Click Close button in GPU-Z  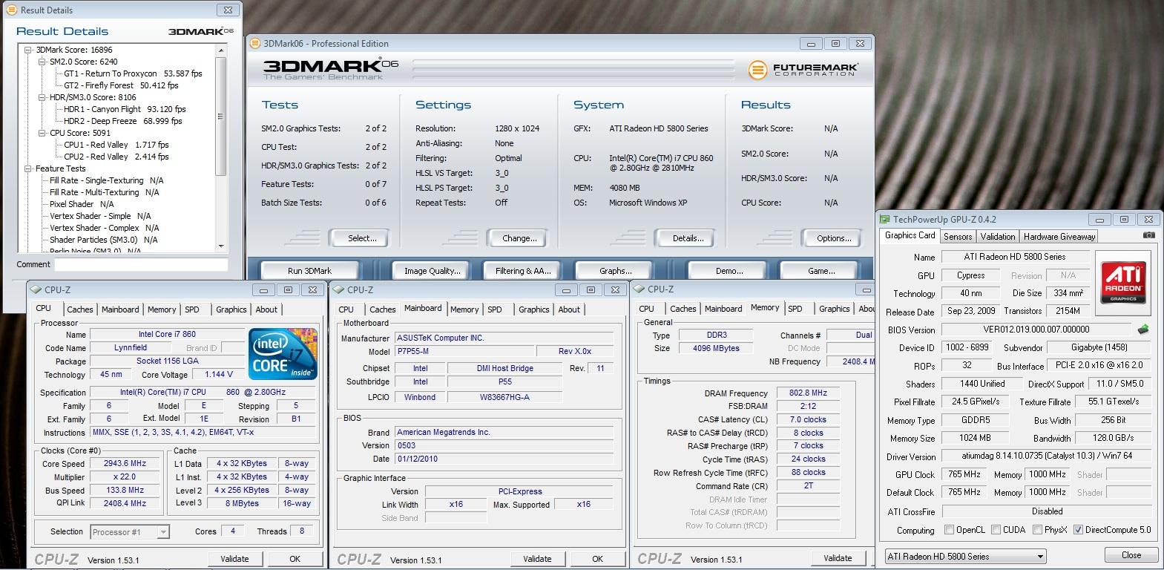pyautogui.click(x=1131, y=555)
